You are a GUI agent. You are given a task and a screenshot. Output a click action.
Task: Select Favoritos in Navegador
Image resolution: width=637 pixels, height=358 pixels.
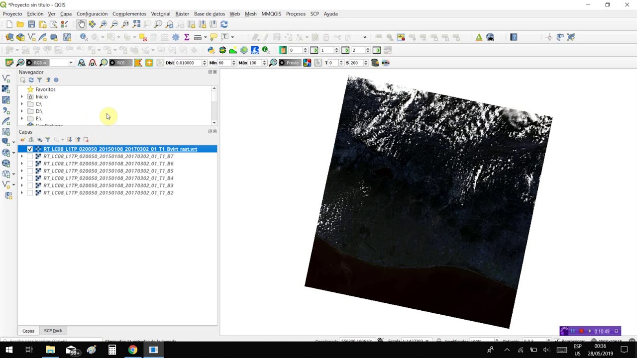(x=45, y=89)
